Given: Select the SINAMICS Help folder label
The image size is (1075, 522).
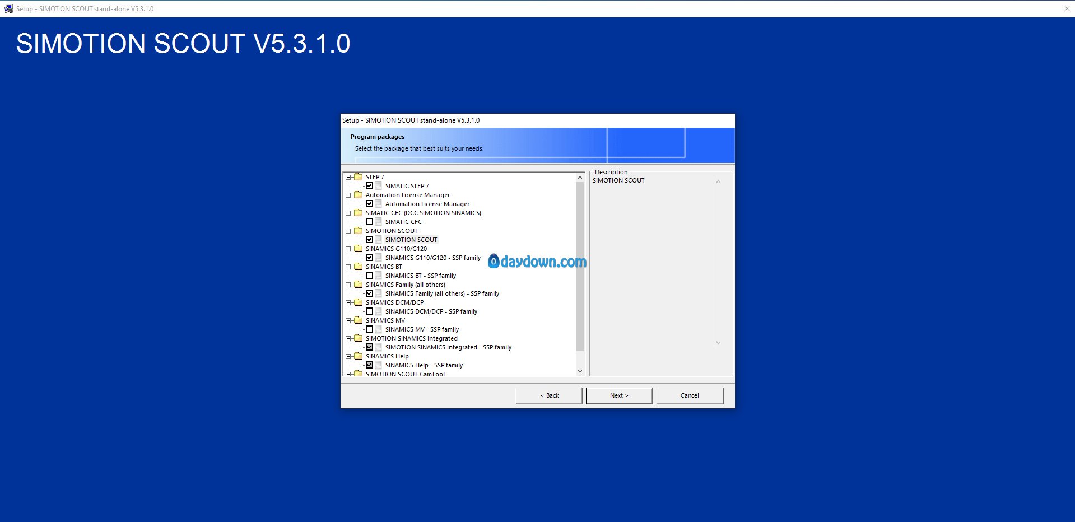Looking at the screenshot, I should click(387, 356).
